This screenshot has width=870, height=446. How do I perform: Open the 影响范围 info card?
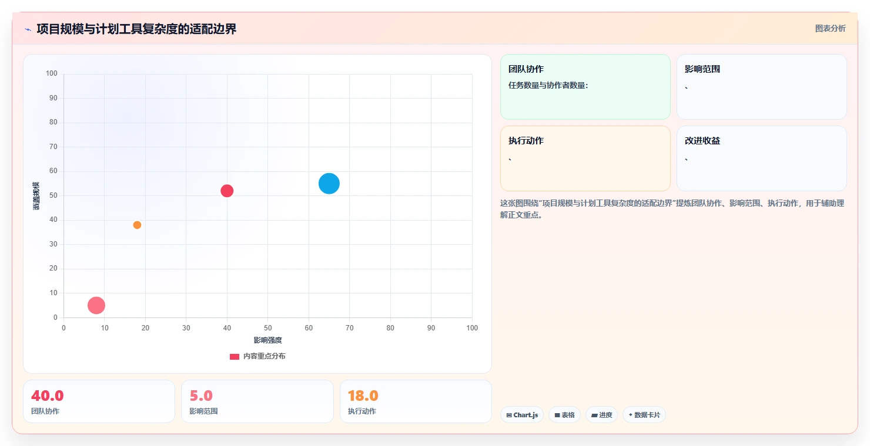pyautogui.click(x=761, y=87)
